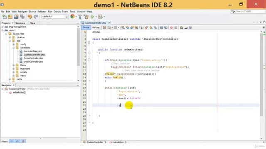266x149 pixels.
Task: Click the Comment icon in editor toolbar
Action: [181, 28]
